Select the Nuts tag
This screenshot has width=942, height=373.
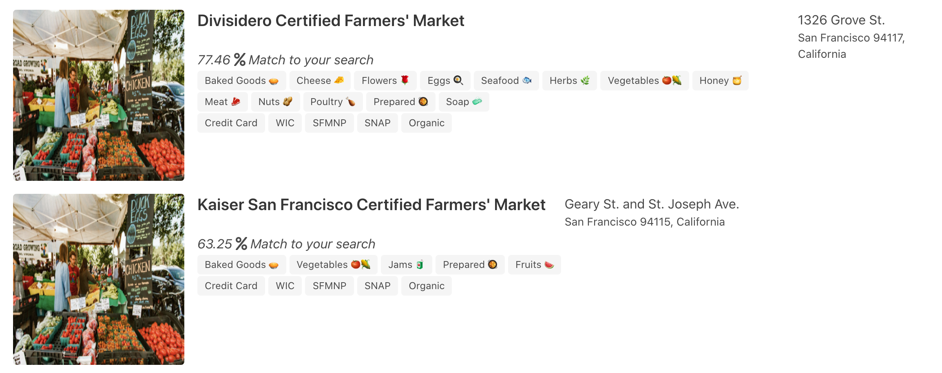pos(275,102)
